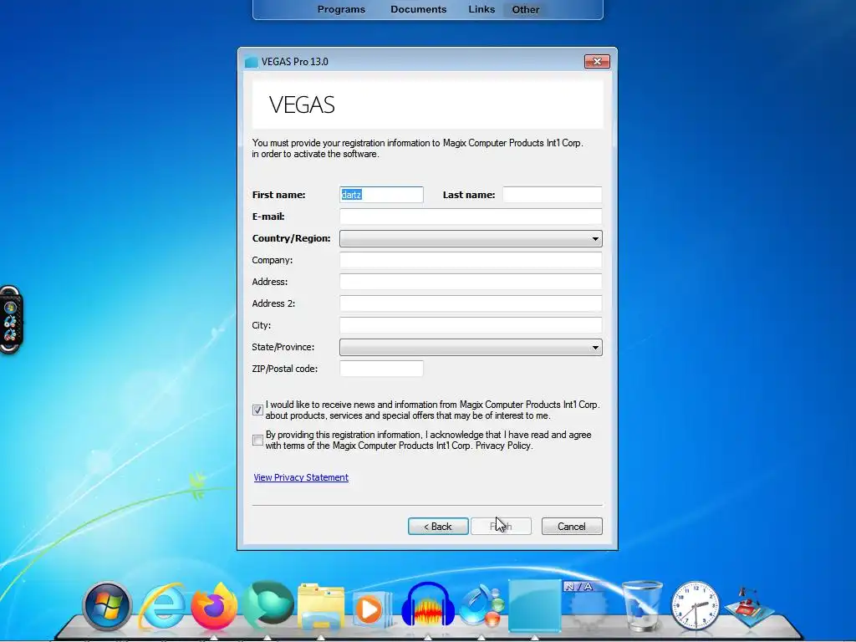Click the Finish button
Screen dimensions: 856x642
tap(501, 527)
